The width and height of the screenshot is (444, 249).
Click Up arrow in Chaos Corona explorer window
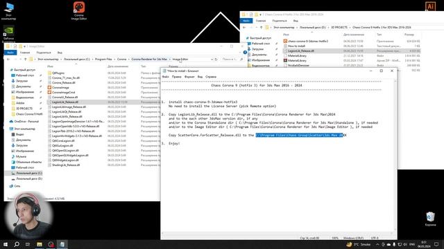pyautogui.click(x=261, y=28)
